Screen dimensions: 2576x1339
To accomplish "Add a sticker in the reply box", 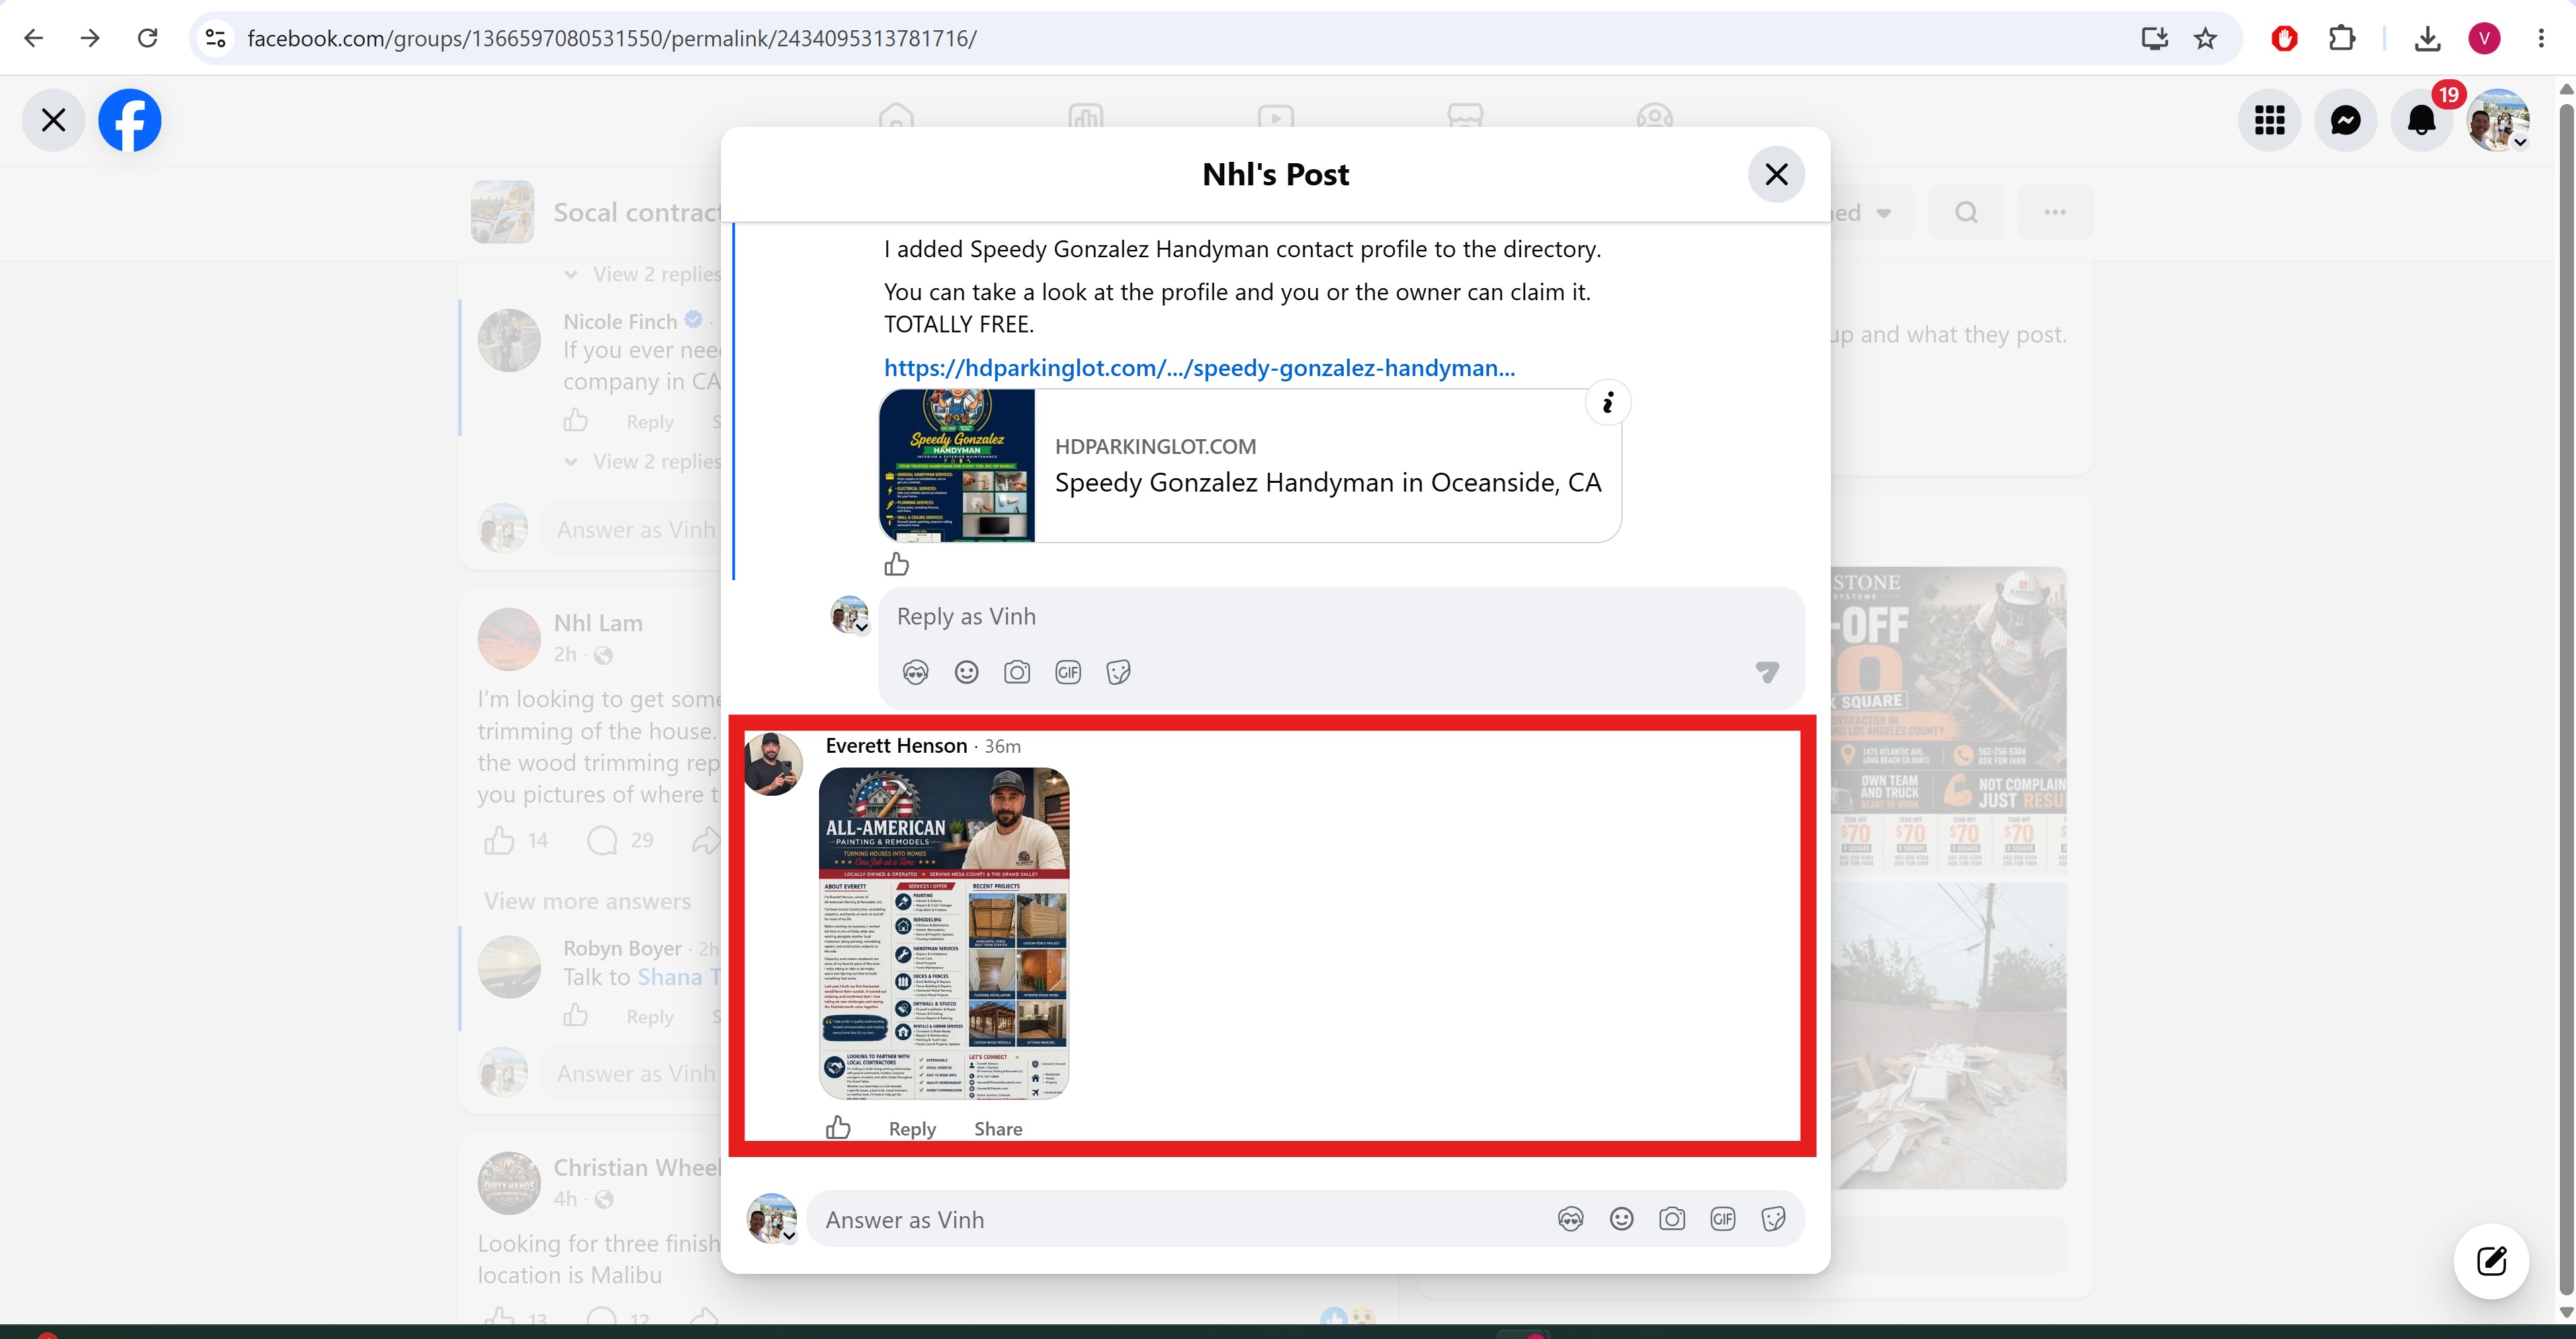I will click(1118, 672).
